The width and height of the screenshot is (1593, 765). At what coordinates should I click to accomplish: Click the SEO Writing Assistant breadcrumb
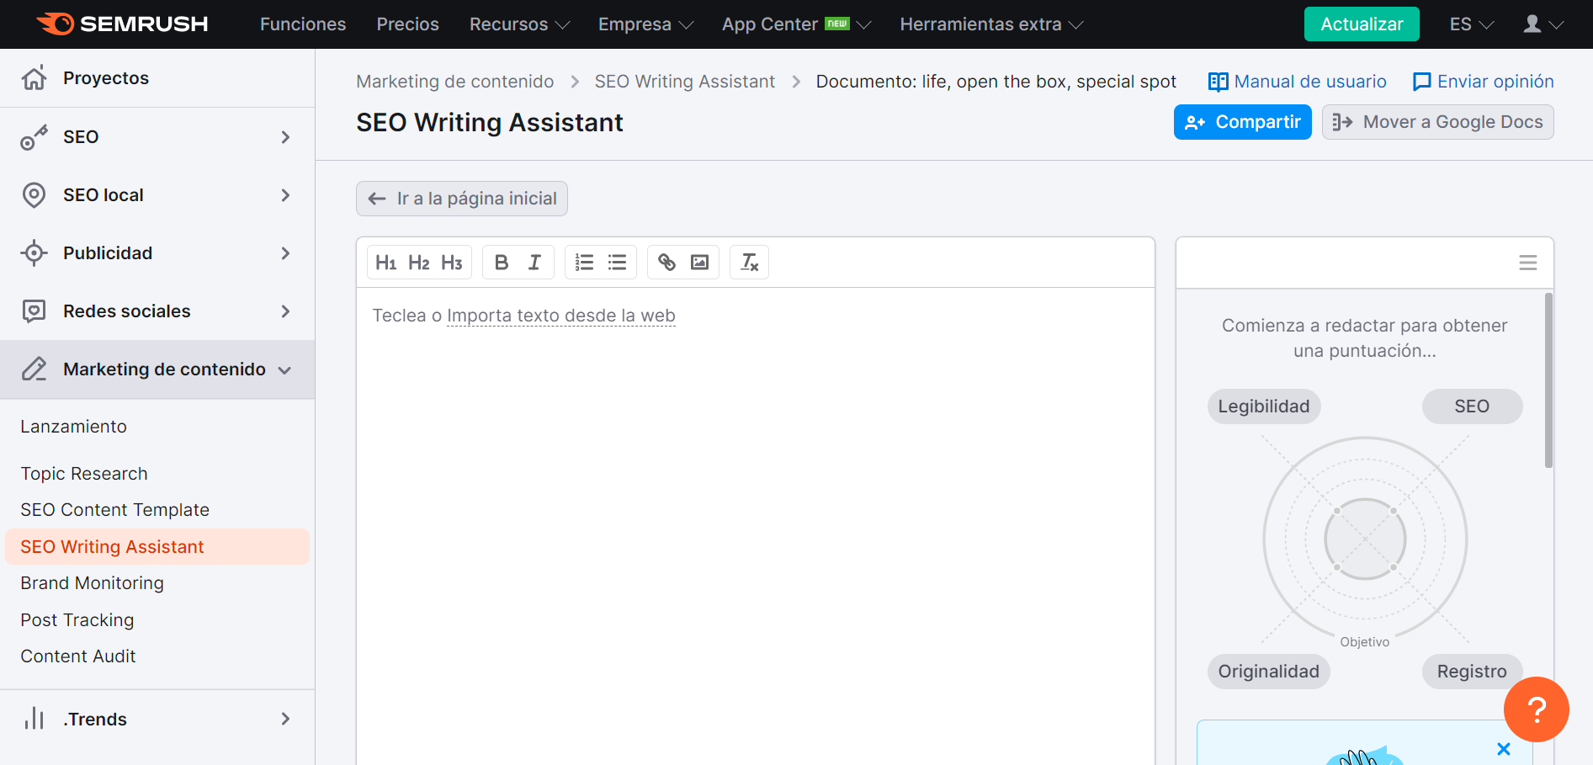pos(685,82)
